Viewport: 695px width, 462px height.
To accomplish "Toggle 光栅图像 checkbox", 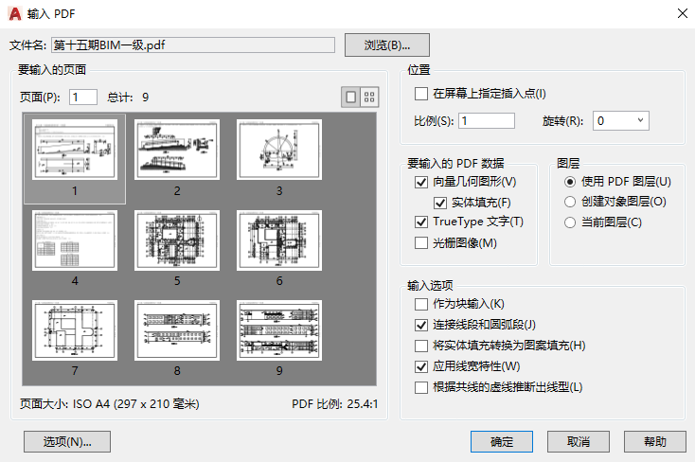I will [421, 243].
